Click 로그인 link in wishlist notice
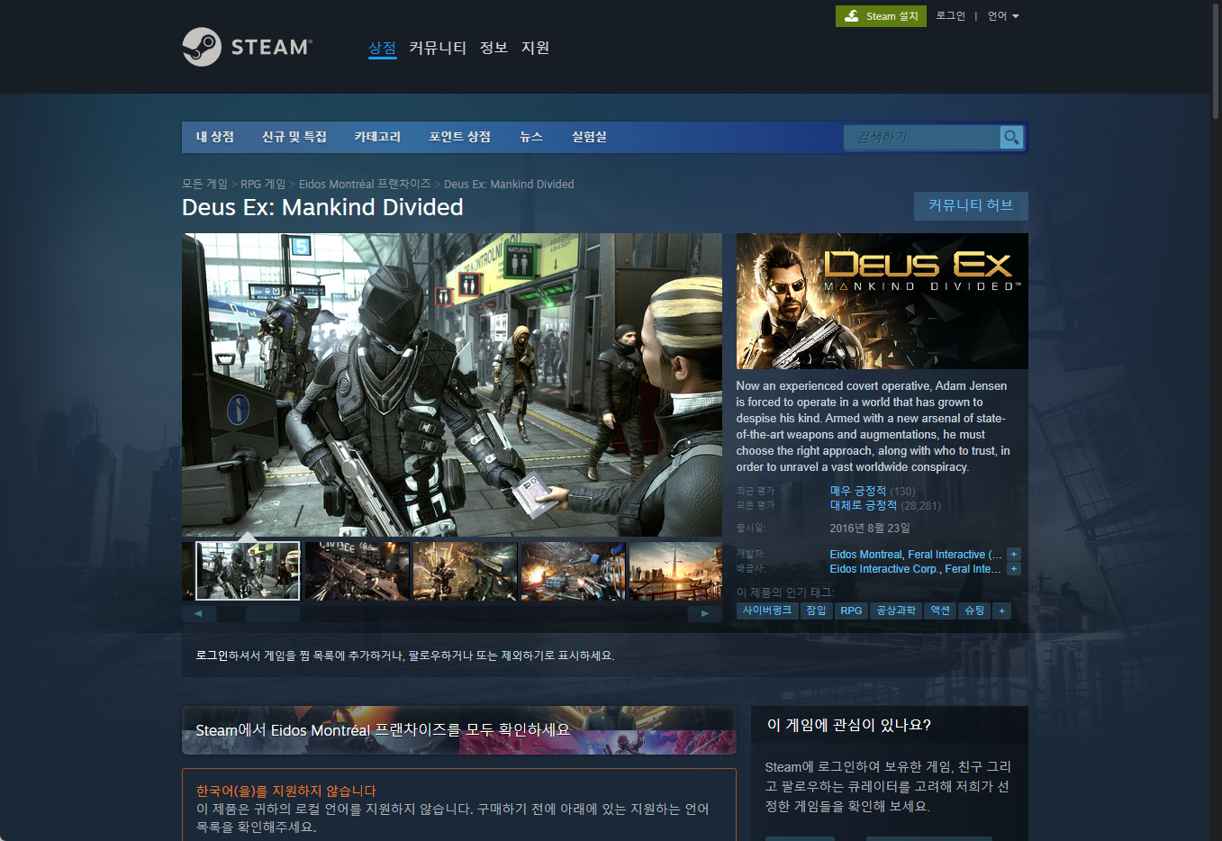 pos(212,656)
